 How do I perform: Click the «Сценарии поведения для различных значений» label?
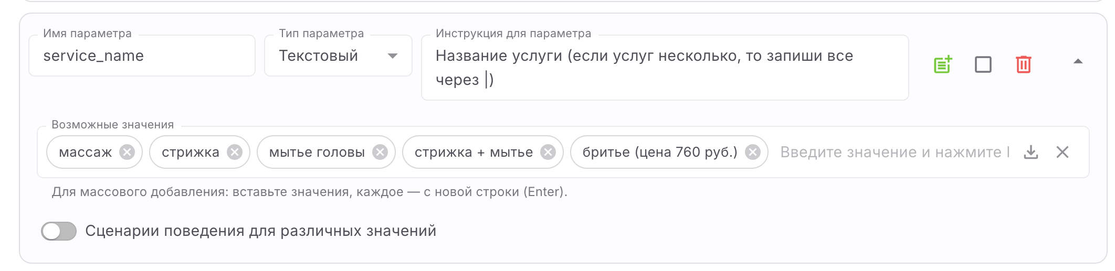point(260,231)
